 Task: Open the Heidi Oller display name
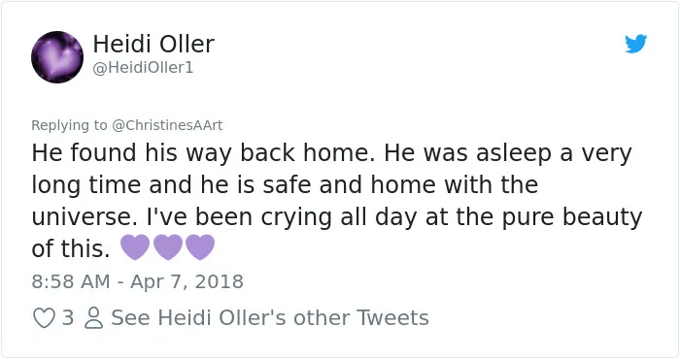pyautogui.click(x=153, y=44)
